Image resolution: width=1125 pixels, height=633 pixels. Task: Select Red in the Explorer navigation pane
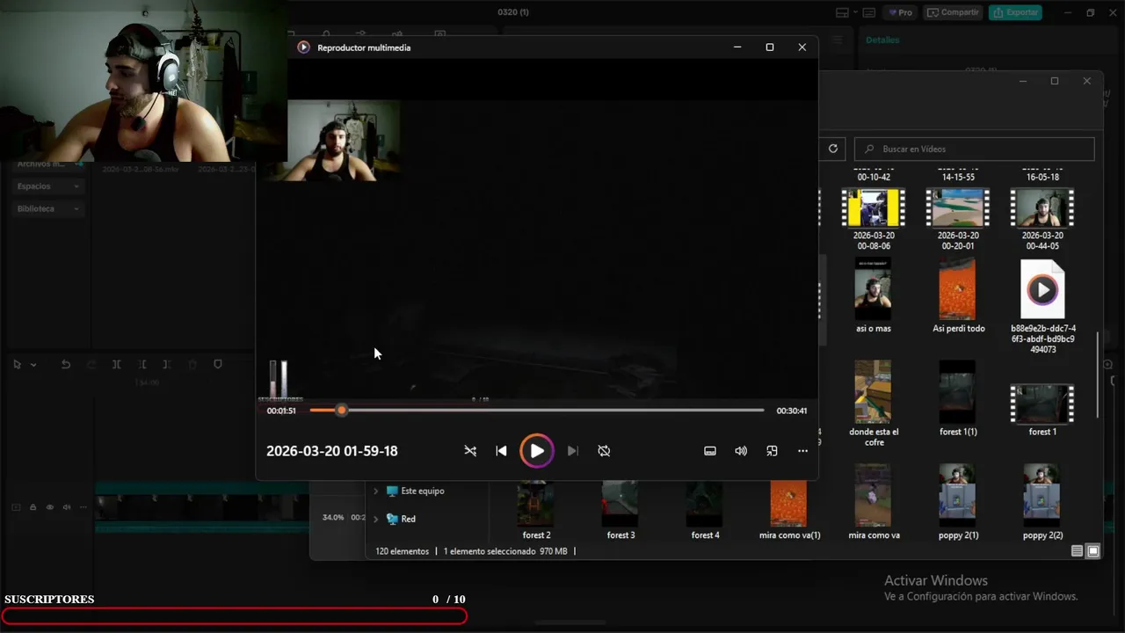[x=409, y=520]
